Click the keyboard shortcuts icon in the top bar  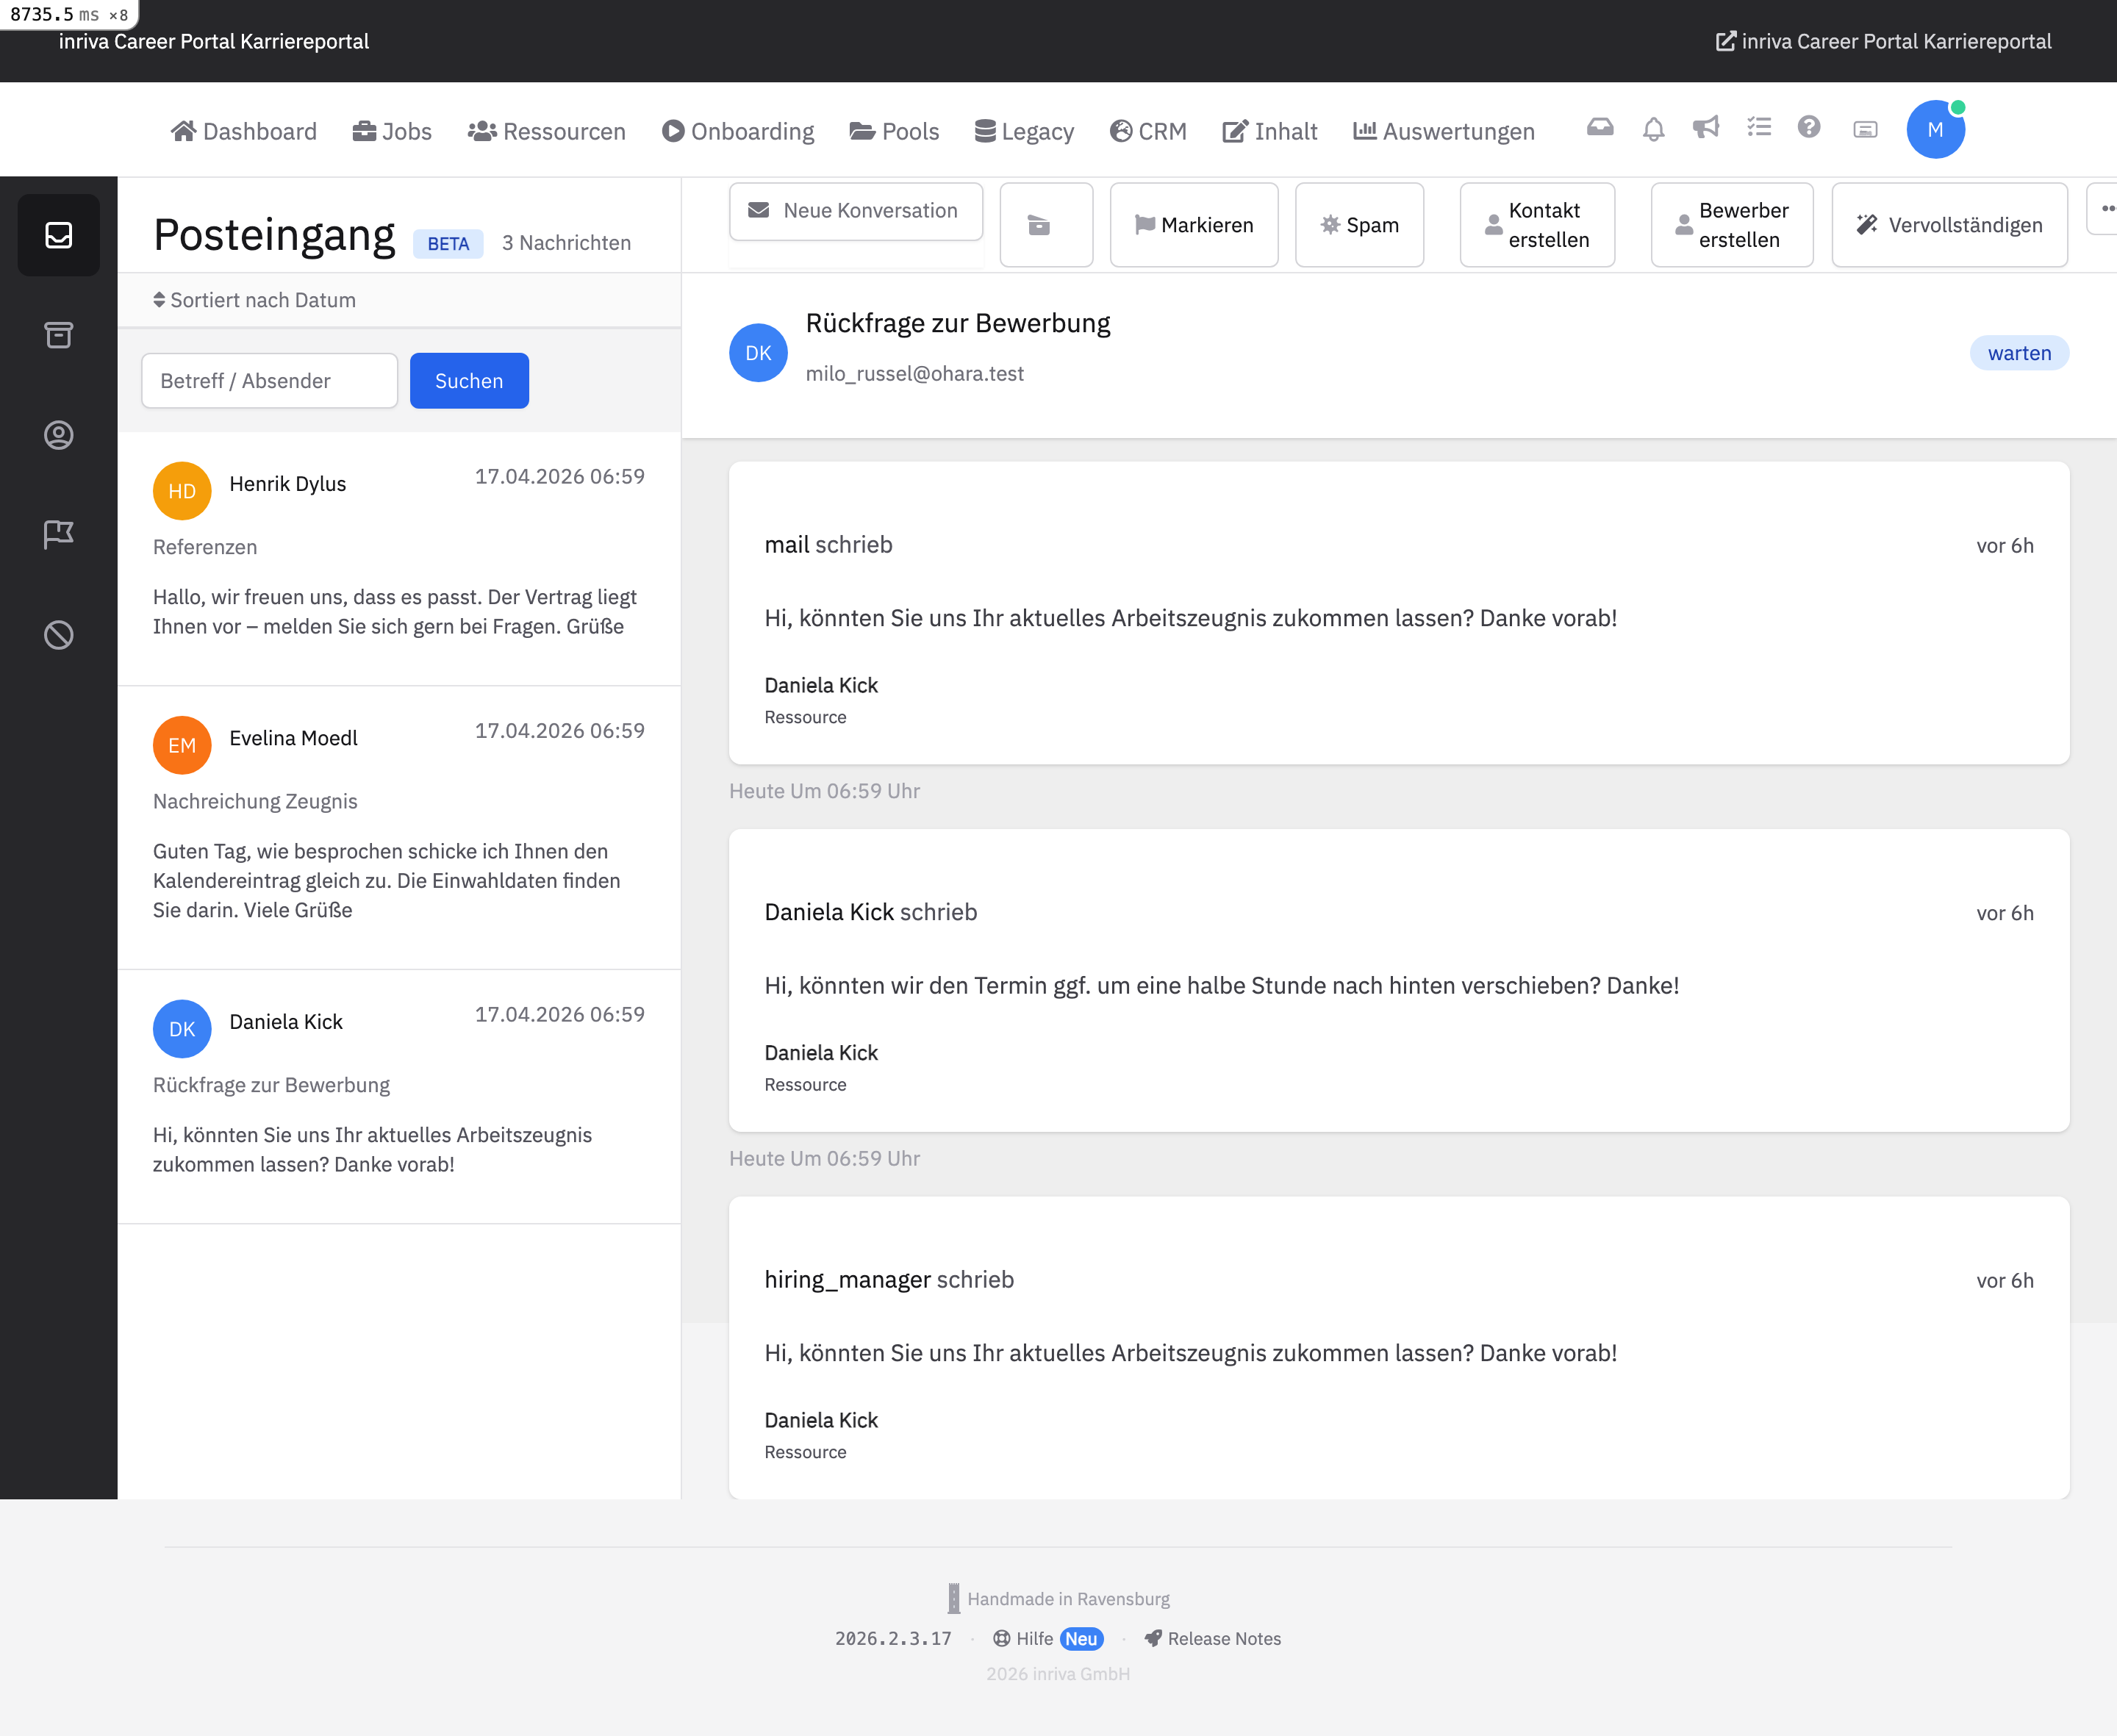point(1865,129)
